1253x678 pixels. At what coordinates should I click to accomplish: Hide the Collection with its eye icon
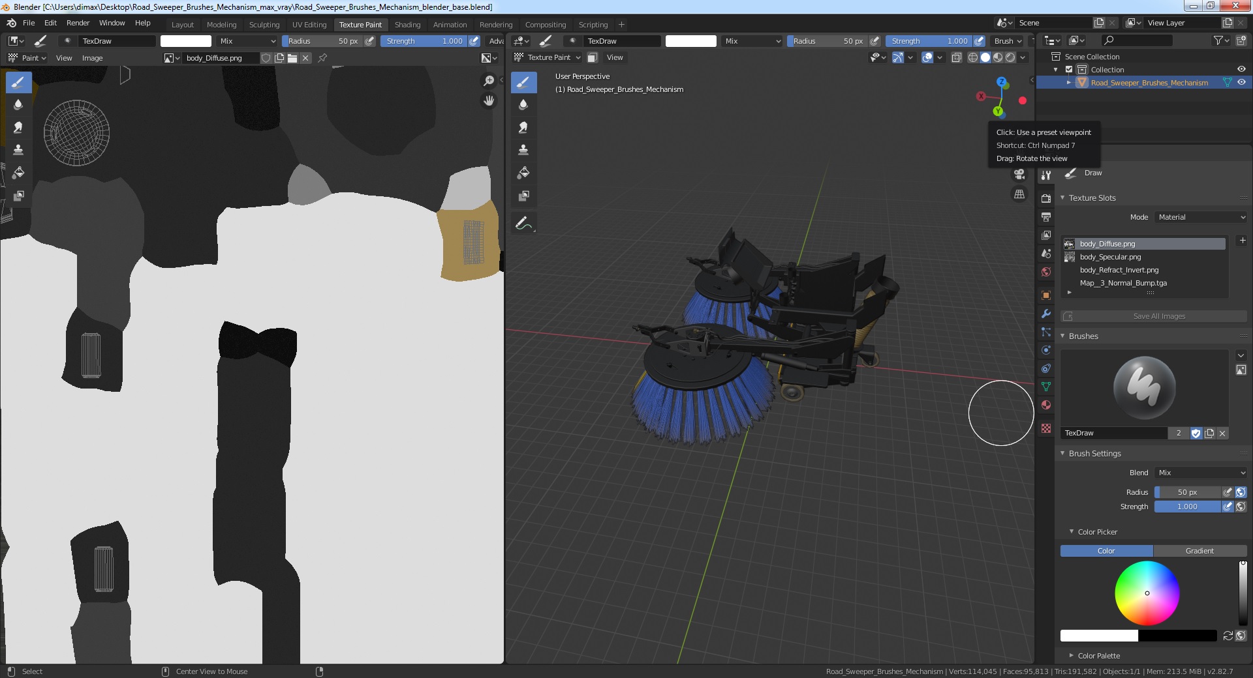[x=1241, y=70]
